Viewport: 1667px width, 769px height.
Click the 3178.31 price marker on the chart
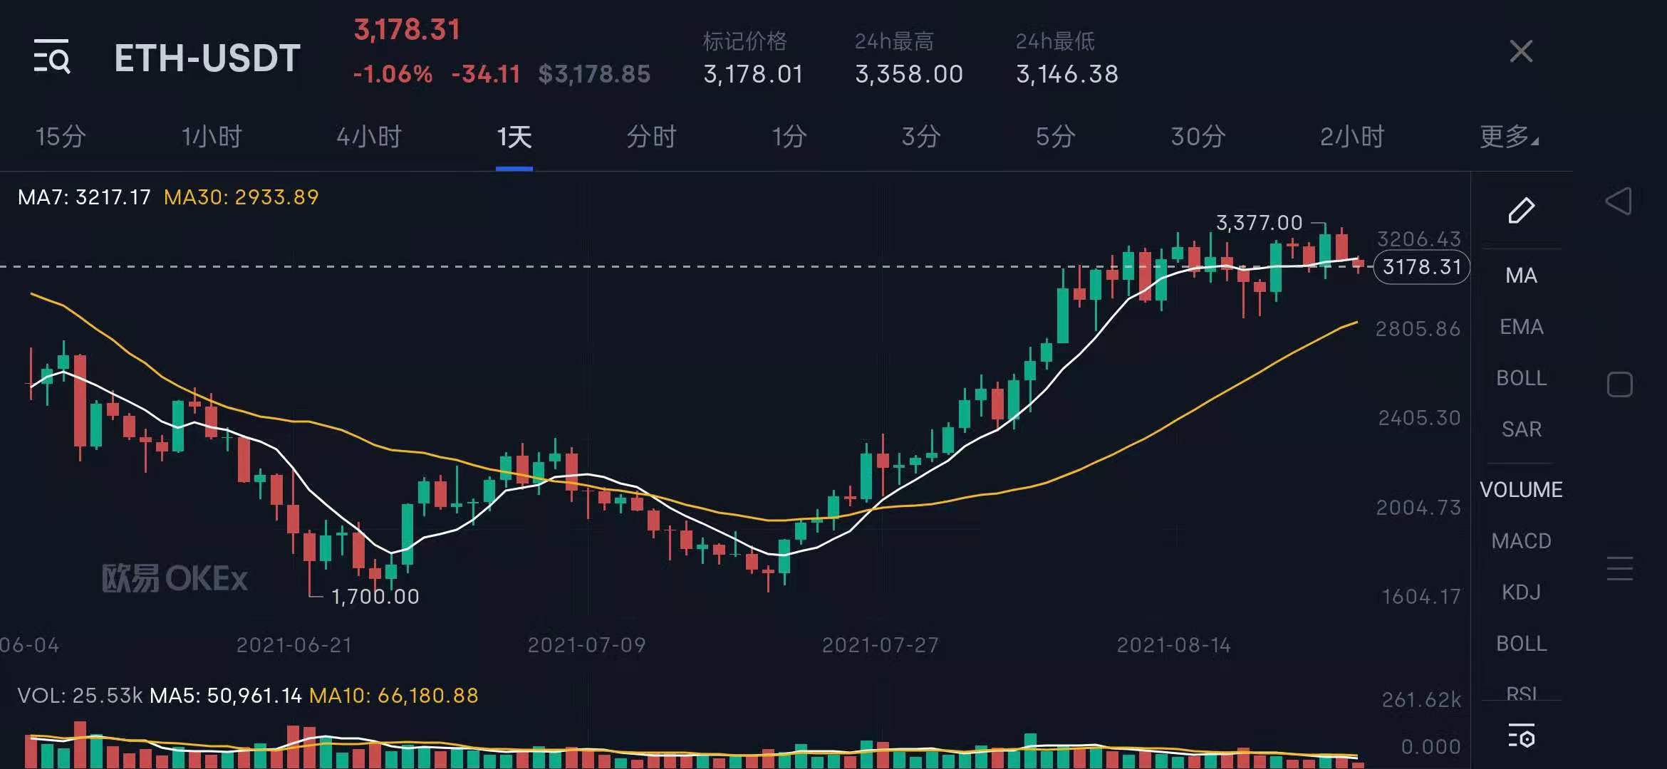tap(1421, 267)
